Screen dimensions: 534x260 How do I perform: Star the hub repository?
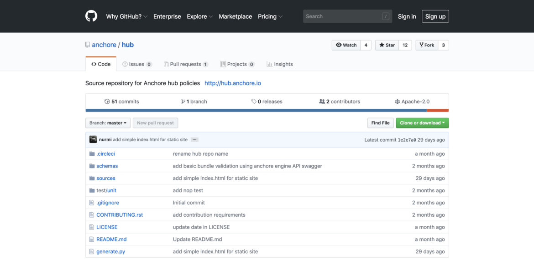[x=387, y=45]
